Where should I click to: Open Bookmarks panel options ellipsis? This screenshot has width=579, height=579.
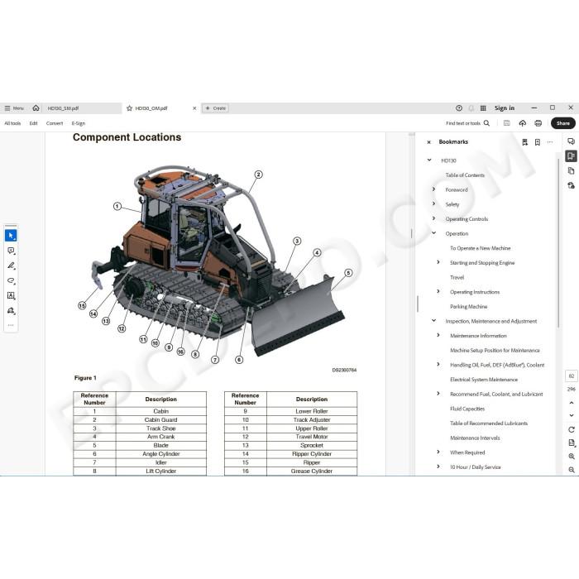[550, 142]
